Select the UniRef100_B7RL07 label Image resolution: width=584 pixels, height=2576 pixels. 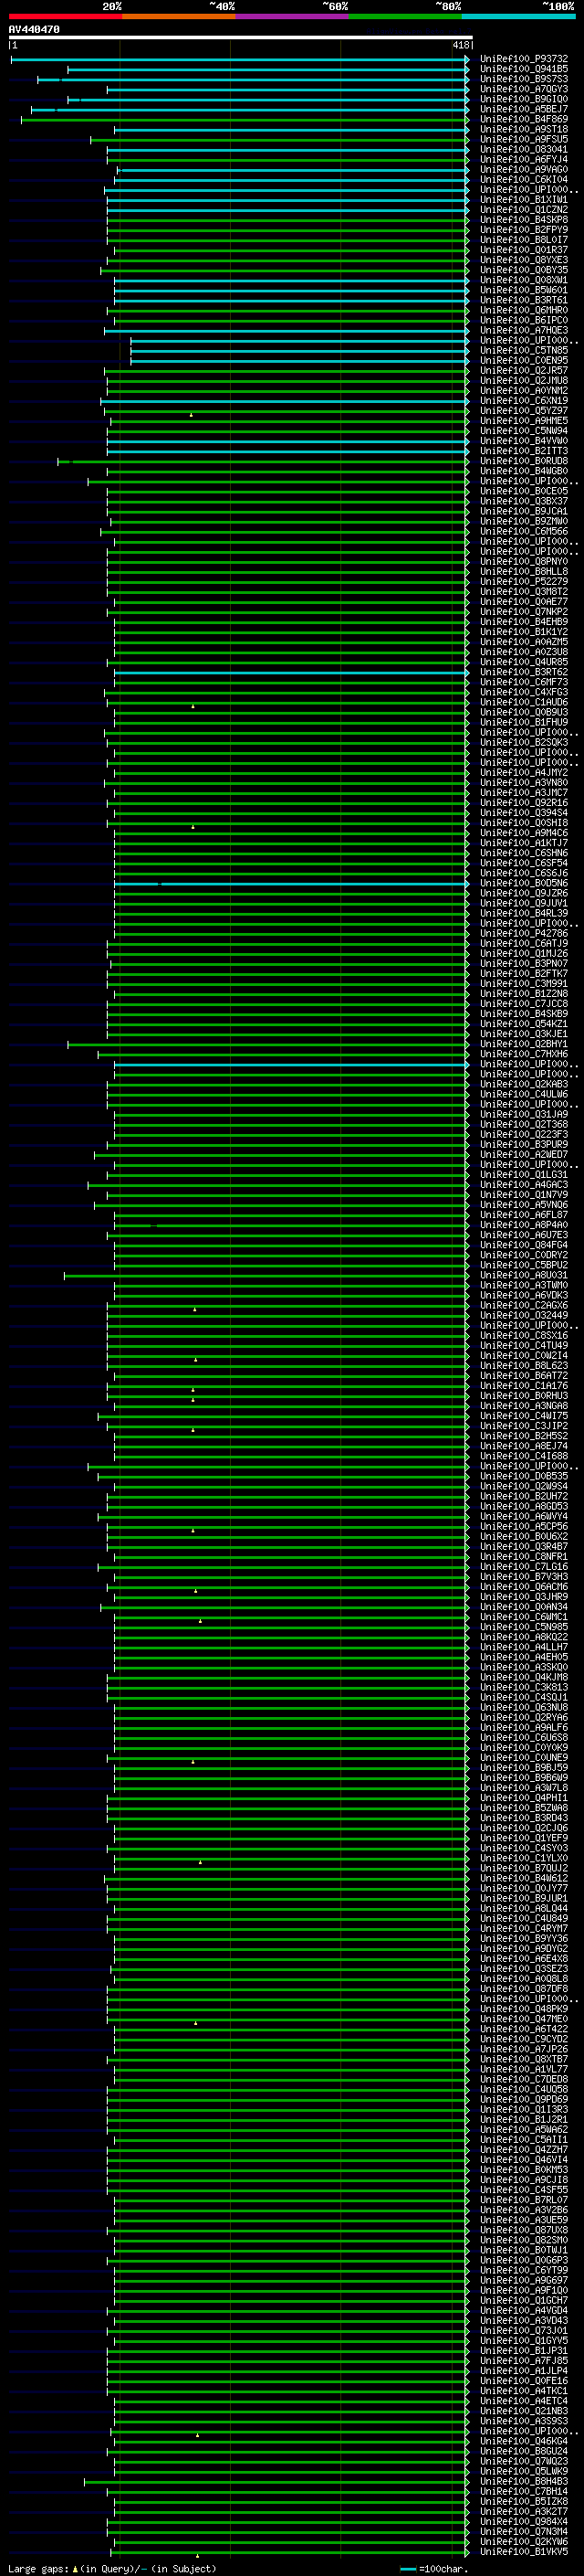524,2200
